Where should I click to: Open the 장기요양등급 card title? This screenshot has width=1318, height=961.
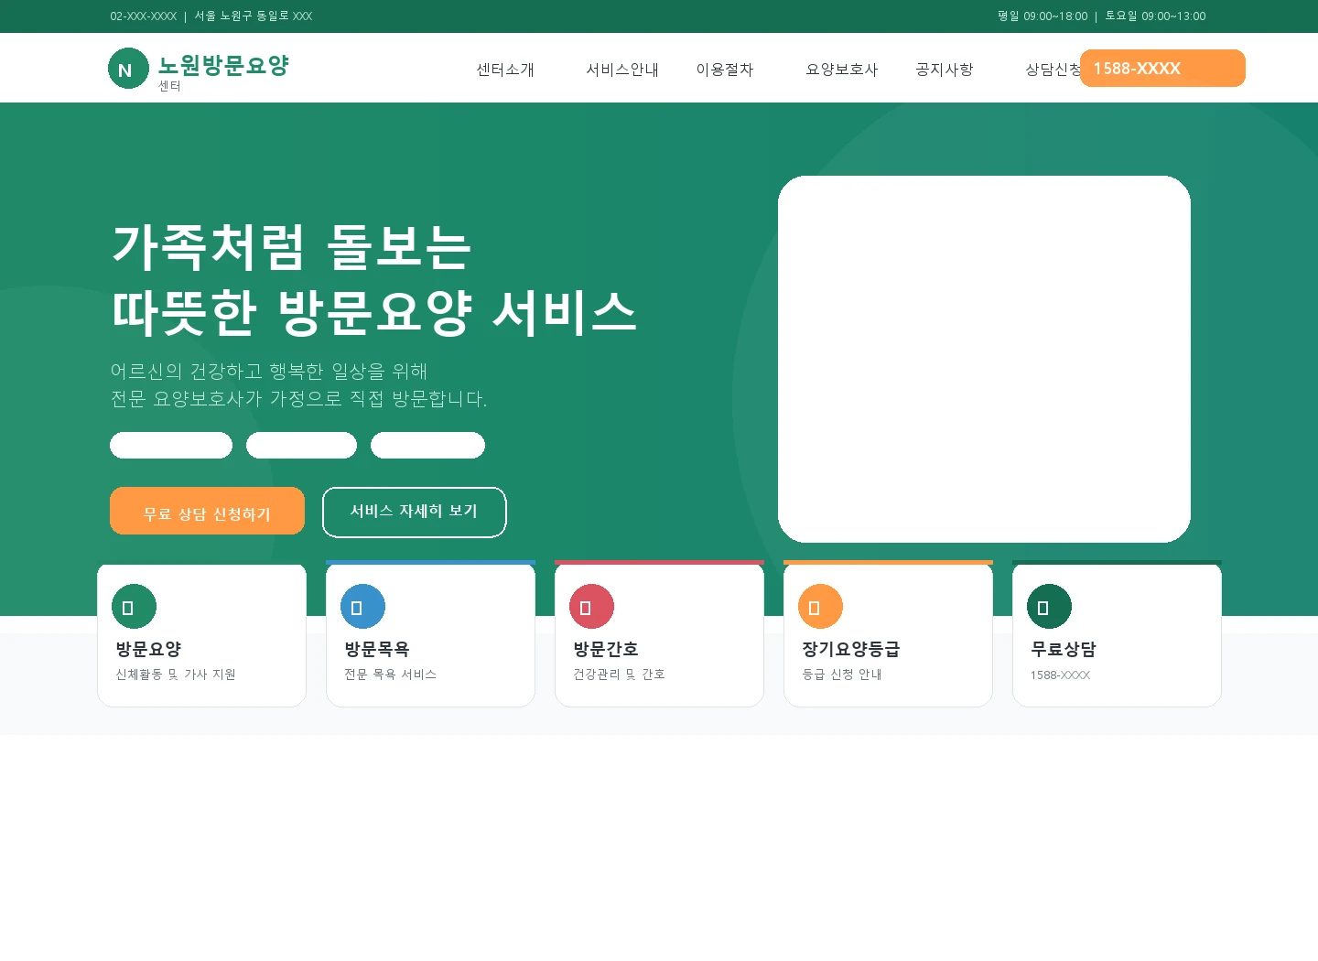click(x=851, y=649)
